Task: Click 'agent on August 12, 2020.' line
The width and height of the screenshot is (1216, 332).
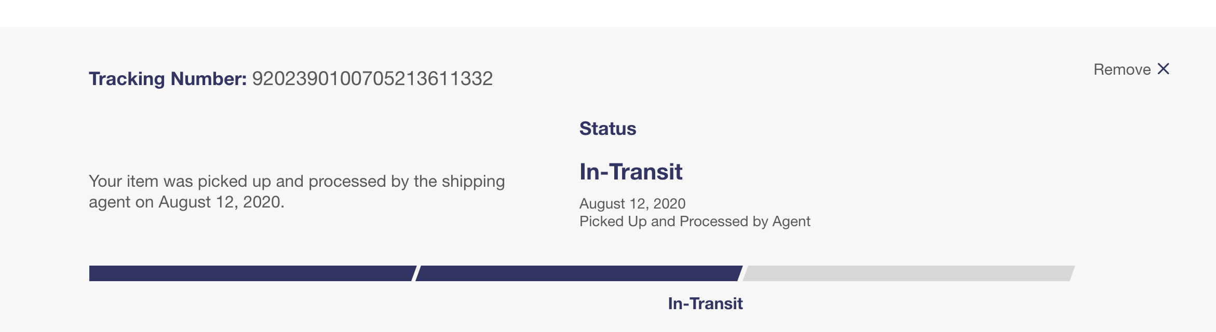Action: [186, 202]
